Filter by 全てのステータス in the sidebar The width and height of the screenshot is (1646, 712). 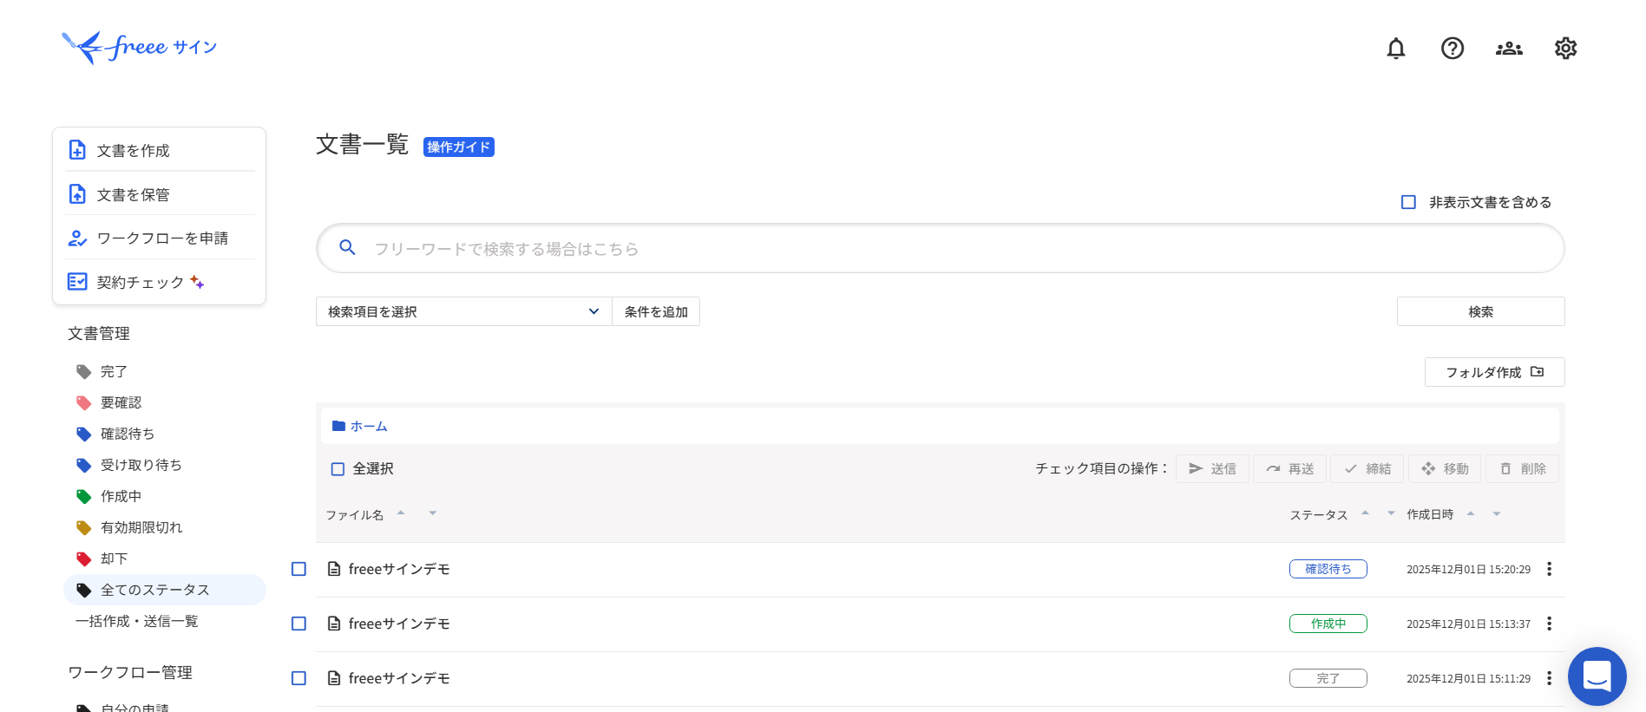(165, 590)
